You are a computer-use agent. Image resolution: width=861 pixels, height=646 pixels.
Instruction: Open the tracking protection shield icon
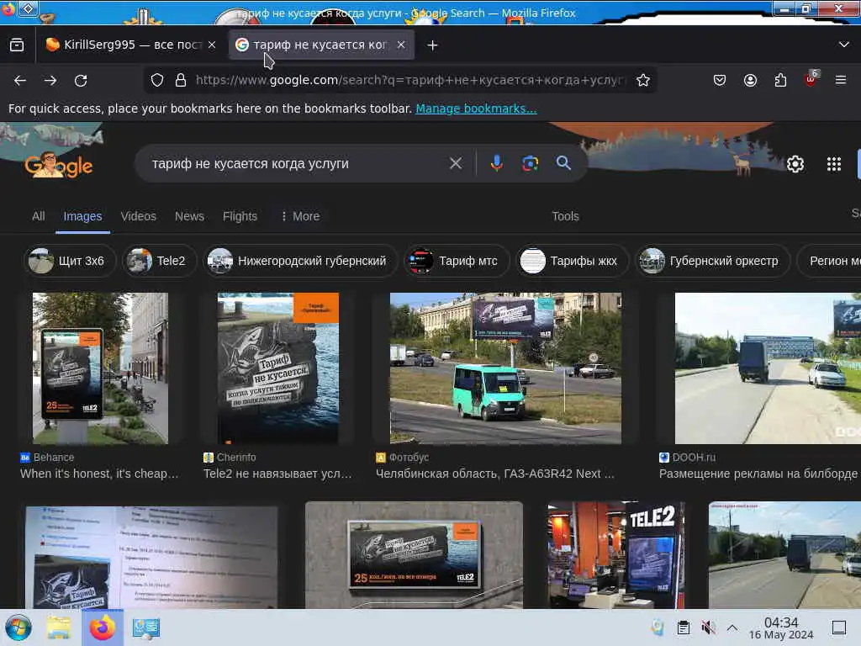click(x=157, y=80)
